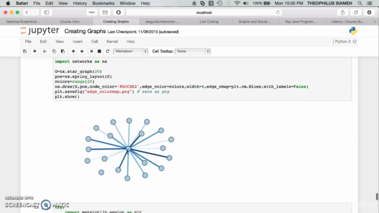
Task: Reload the page with refresh icon
Action: point(278,12)
